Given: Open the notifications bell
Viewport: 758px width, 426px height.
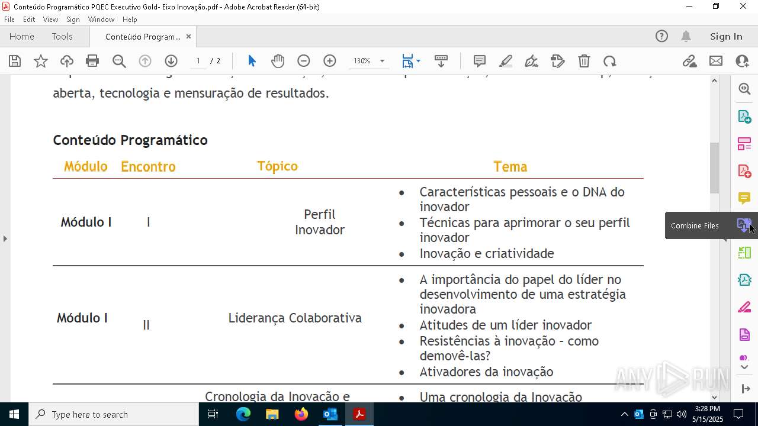Looking at the screenshot, I should 686,37.
